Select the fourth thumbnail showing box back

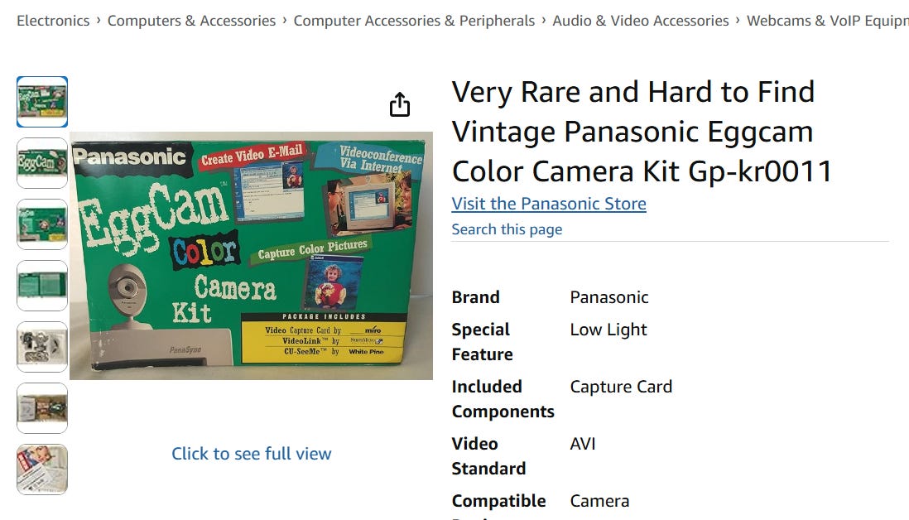point(42,286)
